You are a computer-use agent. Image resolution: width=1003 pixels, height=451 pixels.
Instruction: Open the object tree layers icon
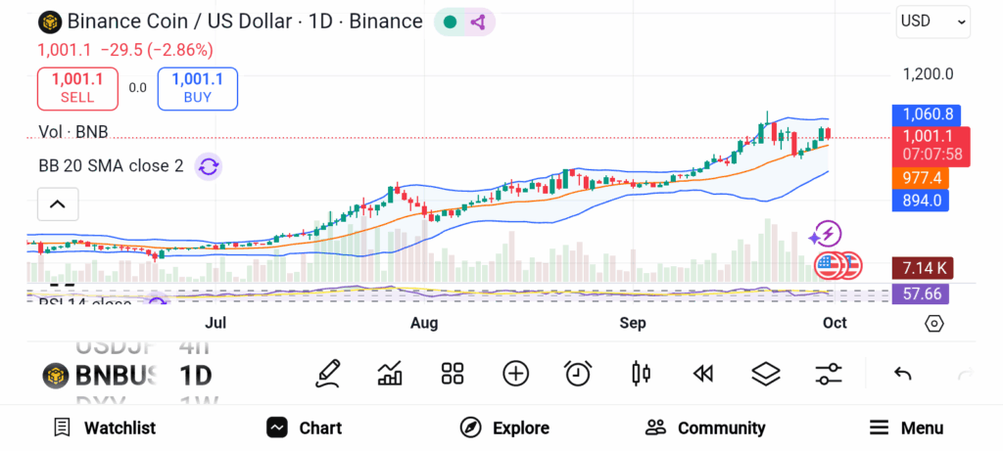[x=765, y=373]
